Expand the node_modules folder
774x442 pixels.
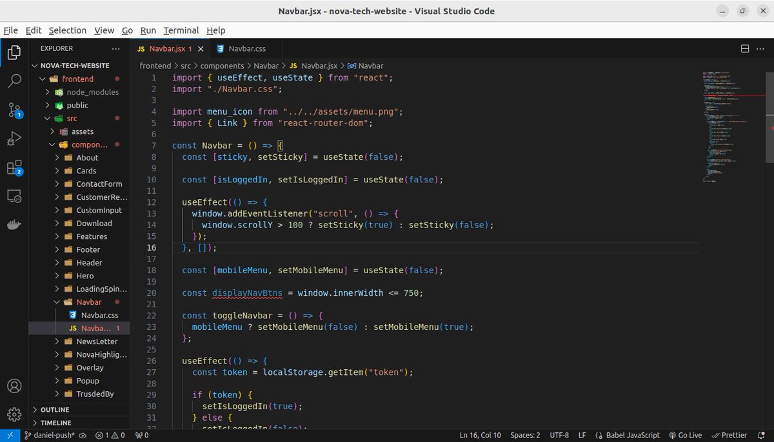point(80,92)
